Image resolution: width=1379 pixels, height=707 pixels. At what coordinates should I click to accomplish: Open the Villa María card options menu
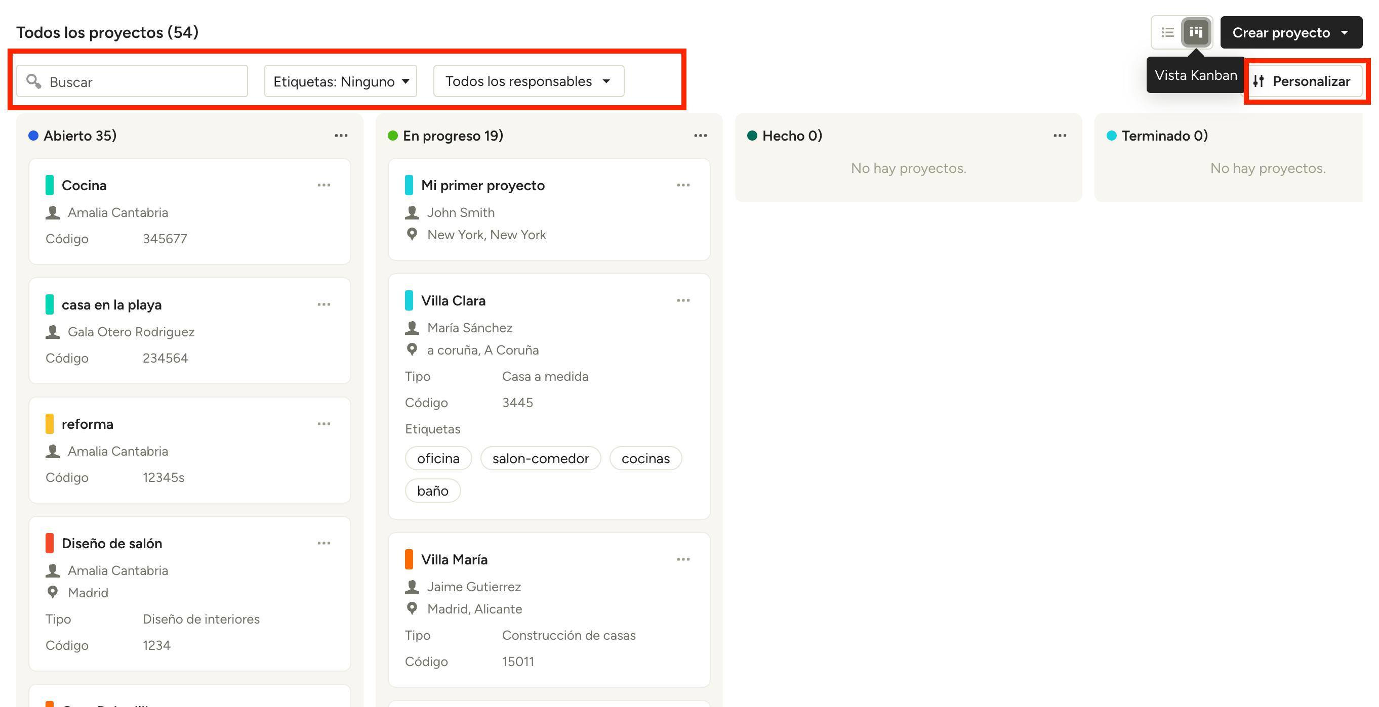click(x=683, y=559)
